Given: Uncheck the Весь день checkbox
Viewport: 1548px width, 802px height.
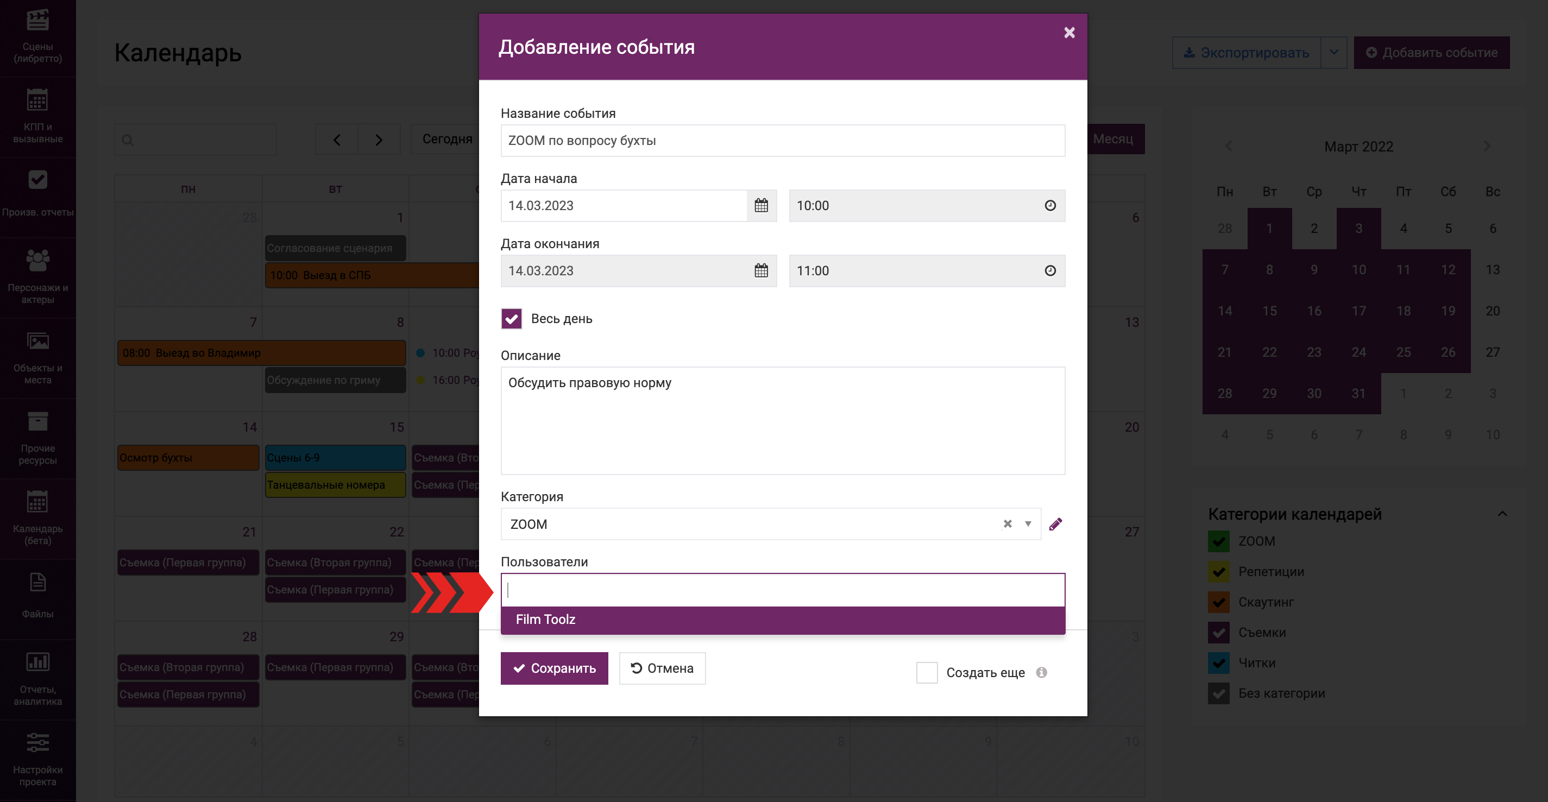Looking at the screenshot, I should pyautogui.click(x=512, y=319).
